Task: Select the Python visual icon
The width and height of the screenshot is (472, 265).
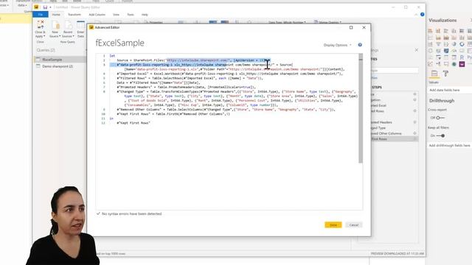Action: pyautogui.click(x=470, y=57)
